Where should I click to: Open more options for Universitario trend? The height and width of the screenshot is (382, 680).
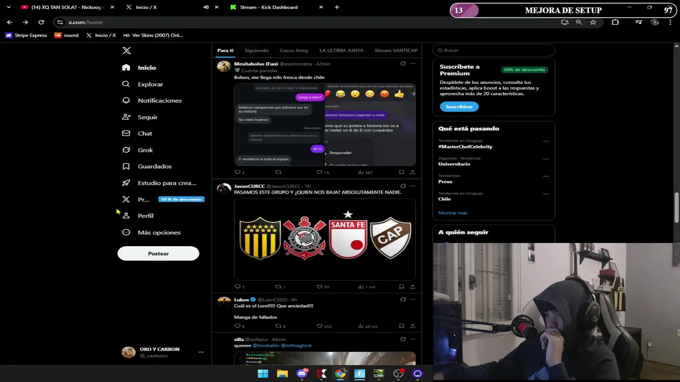tap(546, 159)
